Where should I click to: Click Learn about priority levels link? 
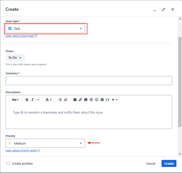click(x=21, y=150)
